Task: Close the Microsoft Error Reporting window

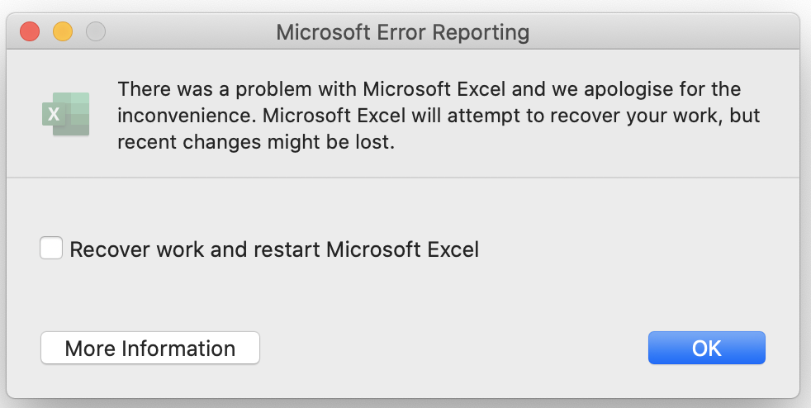Action: click(31, 32)
